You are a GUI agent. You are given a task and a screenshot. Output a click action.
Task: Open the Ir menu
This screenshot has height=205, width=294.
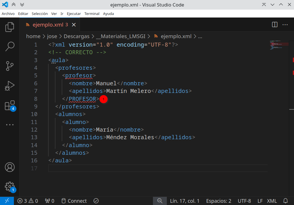pyautogui.click(x=62, y=14)
